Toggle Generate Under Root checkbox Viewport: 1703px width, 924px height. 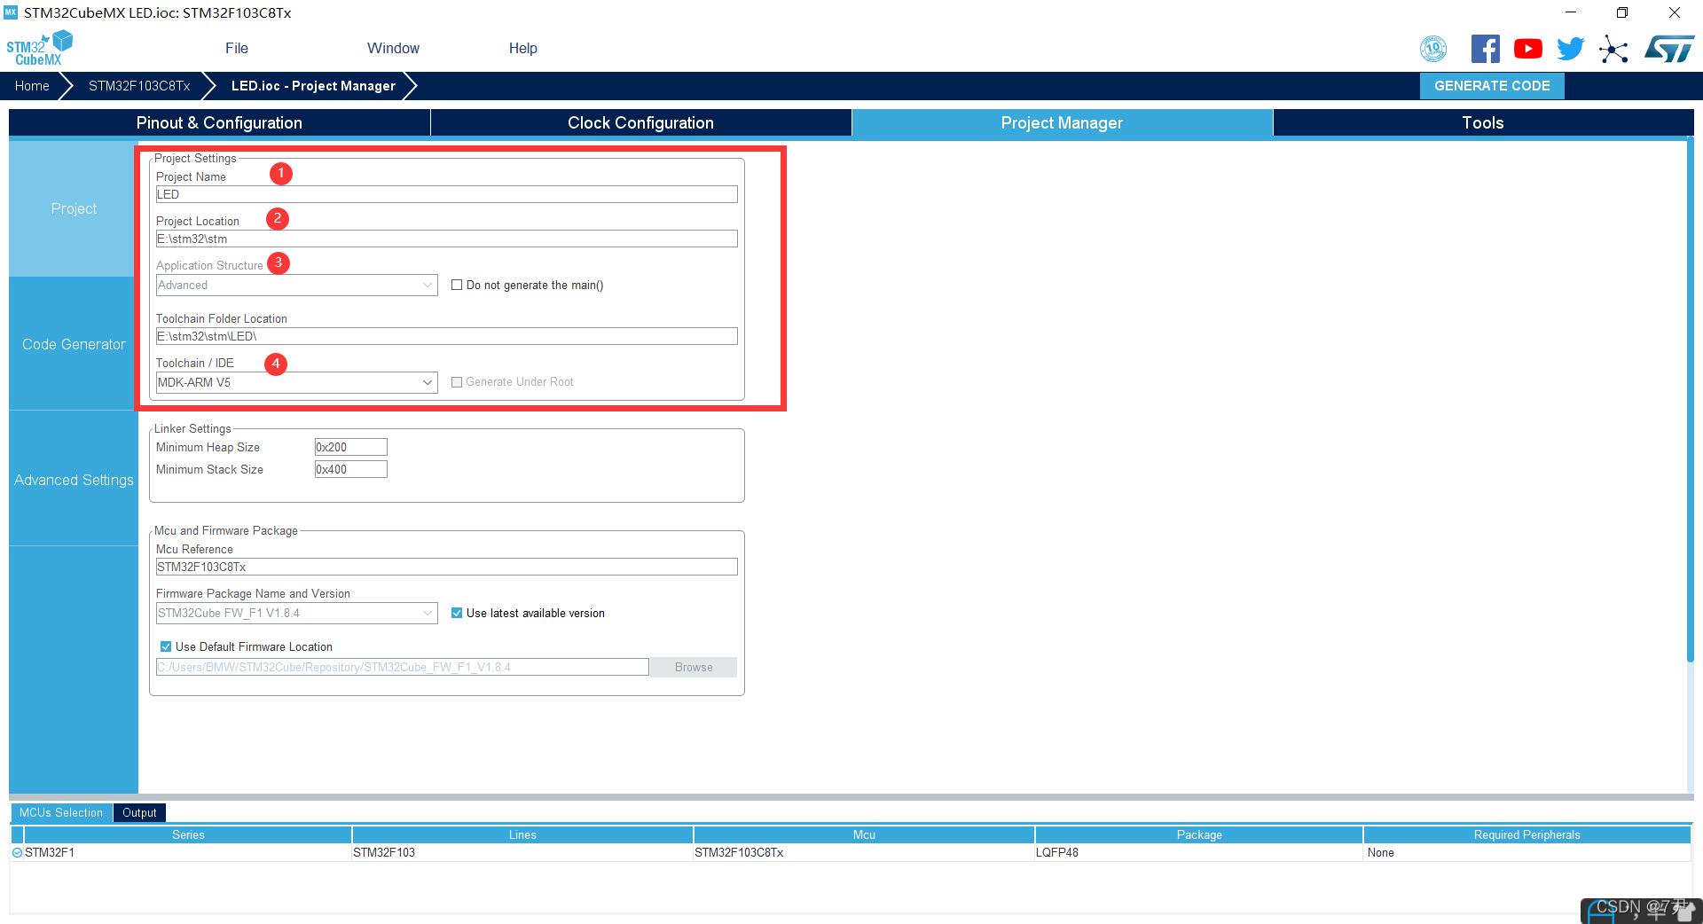pyautogui.click(x=457, y=382)
